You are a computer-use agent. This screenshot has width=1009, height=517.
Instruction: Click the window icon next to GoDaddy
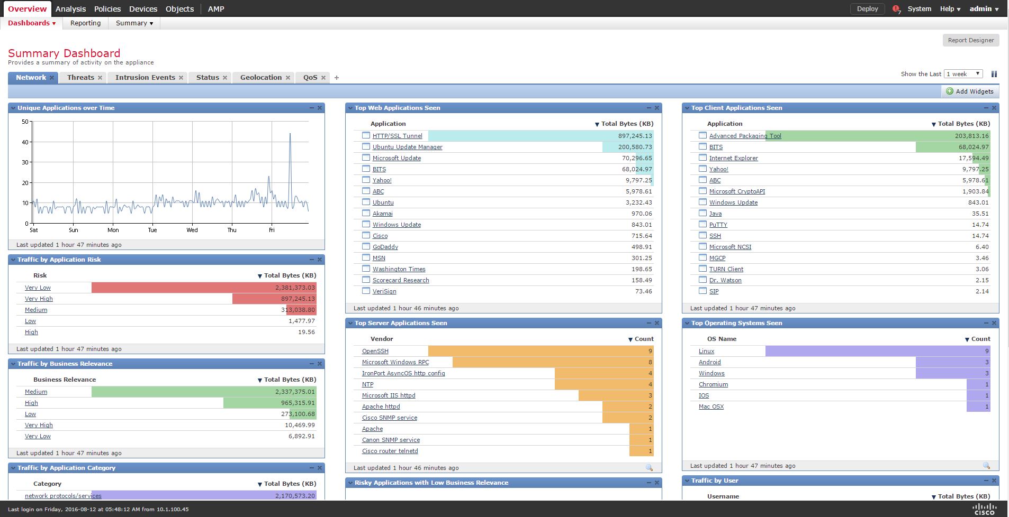366,246
